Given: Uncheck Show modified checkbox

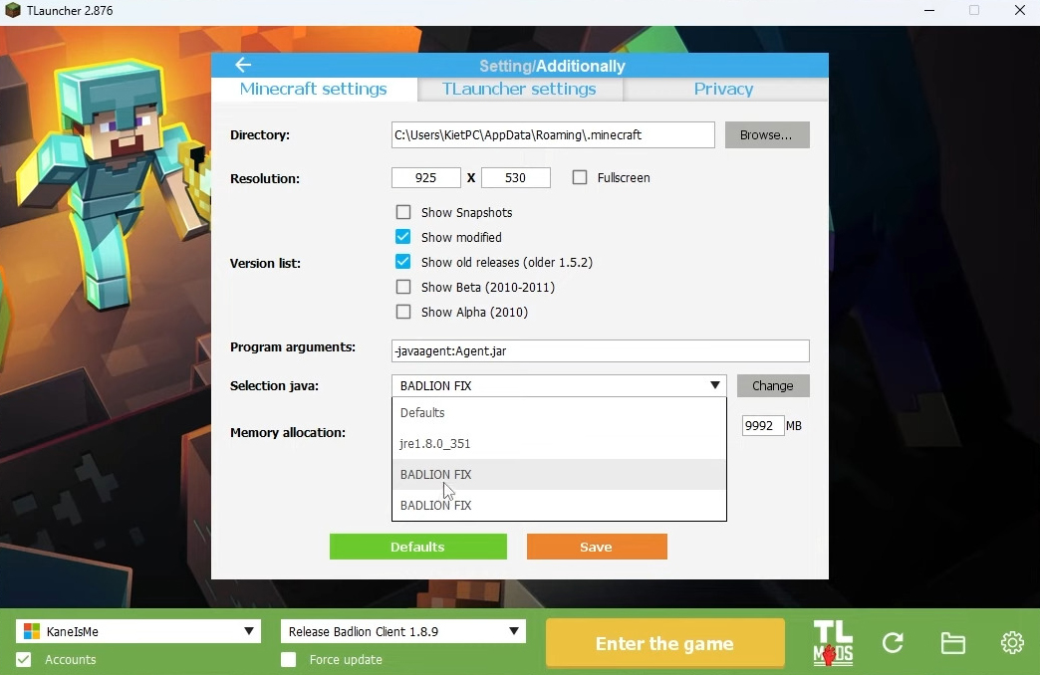Looking at the screenshot, I should tap(403, 237).
